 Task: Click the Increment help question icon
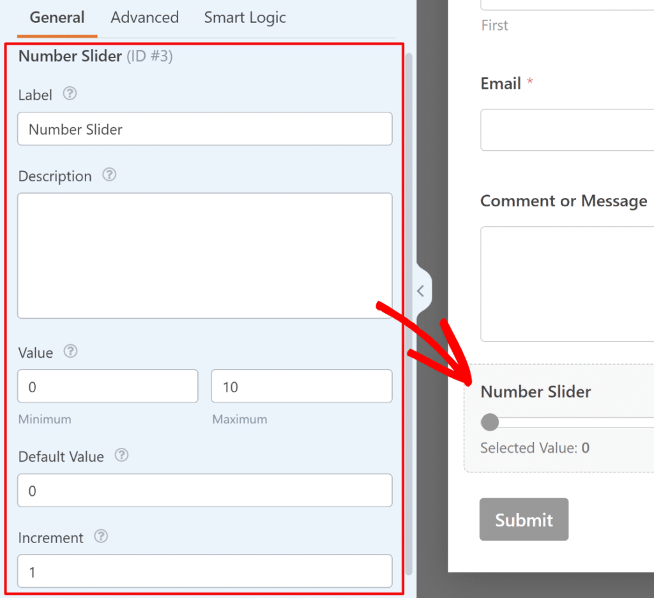[101, 537]
